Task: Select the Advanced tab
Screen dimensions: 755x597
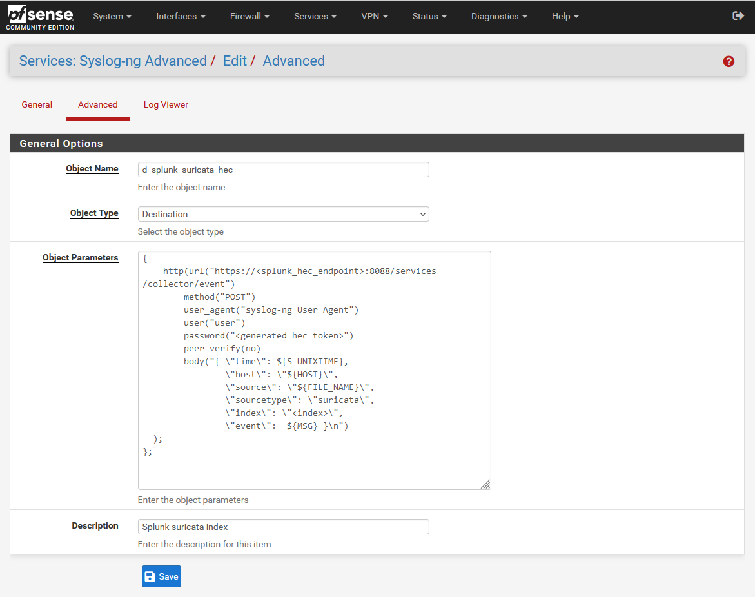Action: 98,104
